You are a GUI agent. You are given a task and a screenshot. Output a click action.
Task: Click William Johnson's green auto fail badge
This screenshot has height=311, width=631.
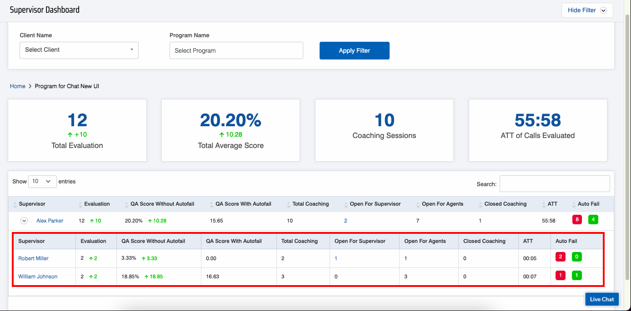pyautogui.click(x=577, y=276)
